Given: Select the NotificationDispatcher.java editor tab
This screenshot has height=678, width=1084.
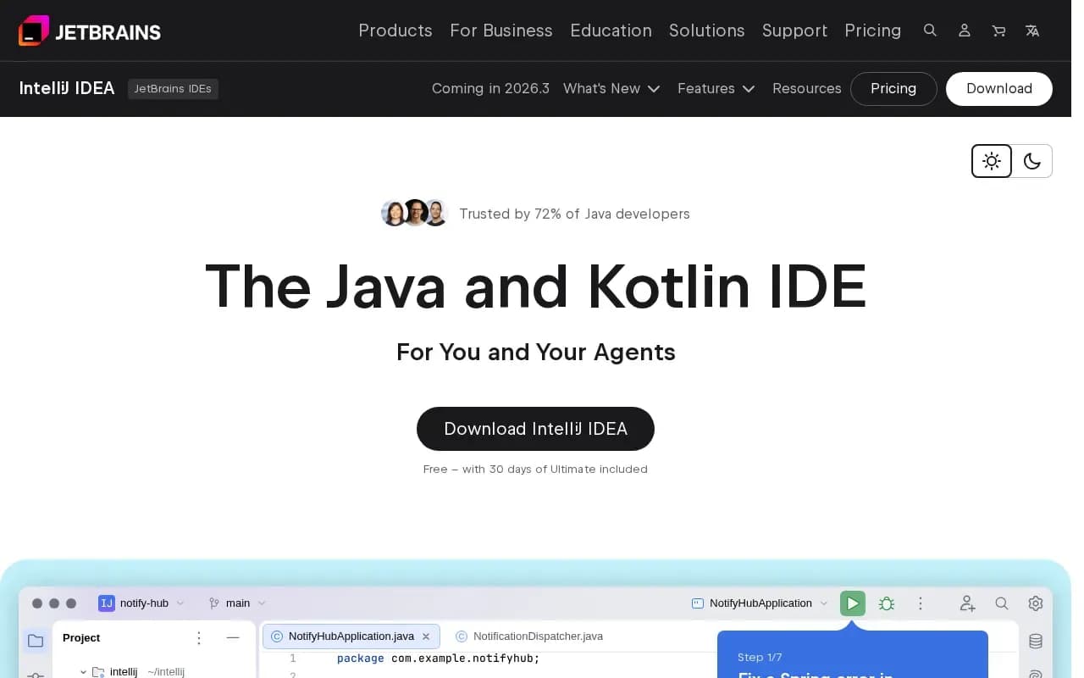Looking at the screenshot, I should [529, 636].
